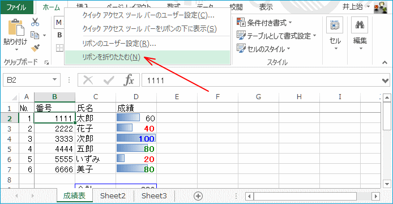Click the Copy icon in clipboard group

pos(35,35)
